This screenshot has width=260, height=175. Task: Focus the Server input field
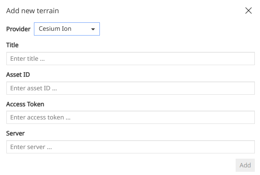pos(130,147)
